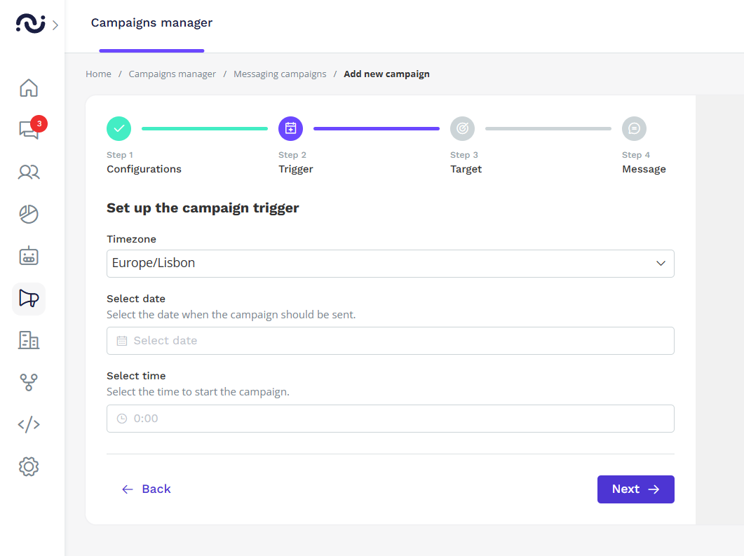Open the Home icon in sidebar
744x556 pixels.
tap(29, 88)
